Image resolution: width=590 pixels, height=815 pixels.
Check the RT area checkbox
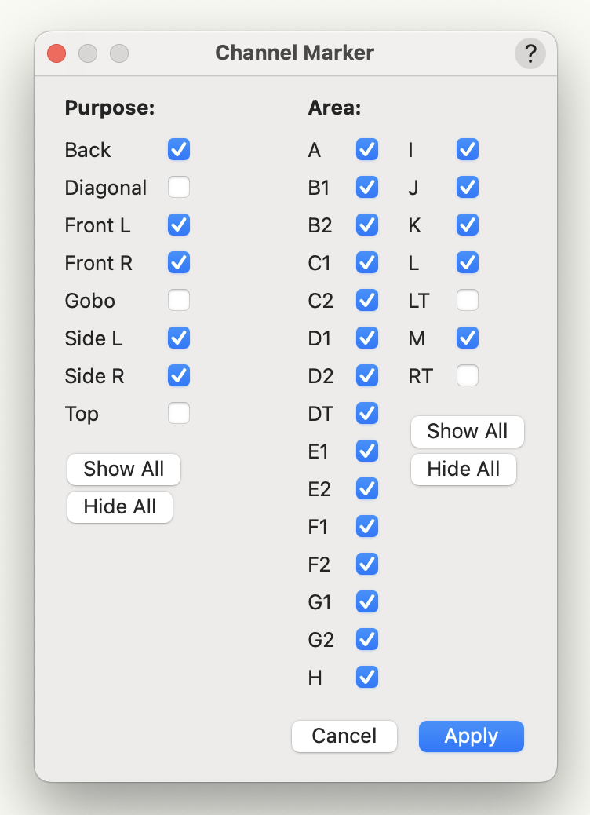click(468, 375)
